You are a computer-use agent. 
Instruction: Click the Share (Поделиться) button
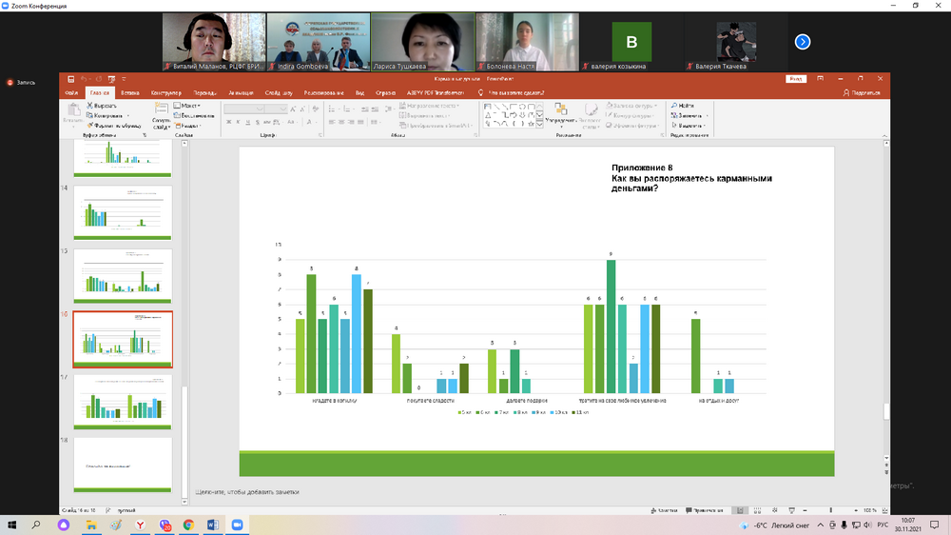861,92
